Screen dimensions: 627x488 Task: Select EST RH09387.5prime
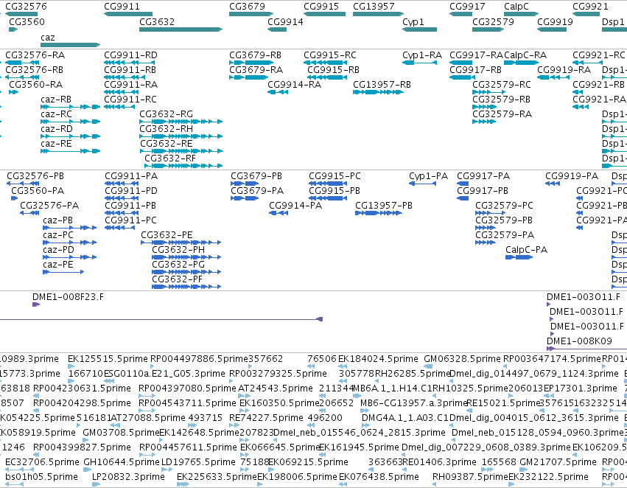point(470,477)
